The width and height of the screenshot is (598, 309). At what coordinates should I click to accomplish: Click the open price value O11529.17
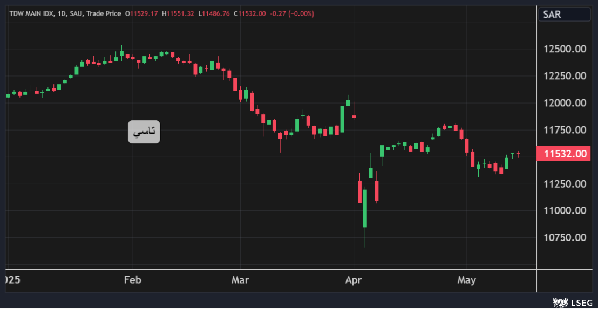tap(141, 13)
